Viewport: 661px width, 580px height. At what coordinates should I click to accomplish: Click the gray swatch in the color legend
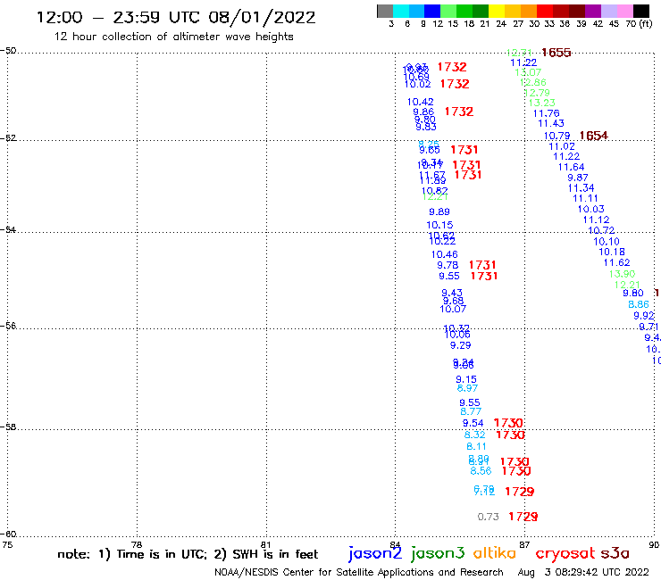[x=385, y=11]
